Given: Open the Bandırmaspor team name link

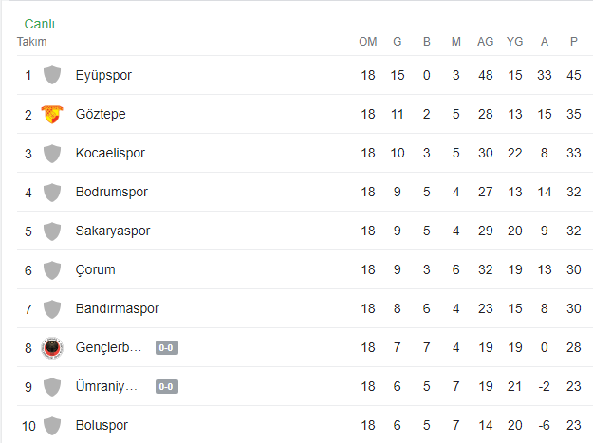Looking at the screenshot, I should (x=118, y=309).
